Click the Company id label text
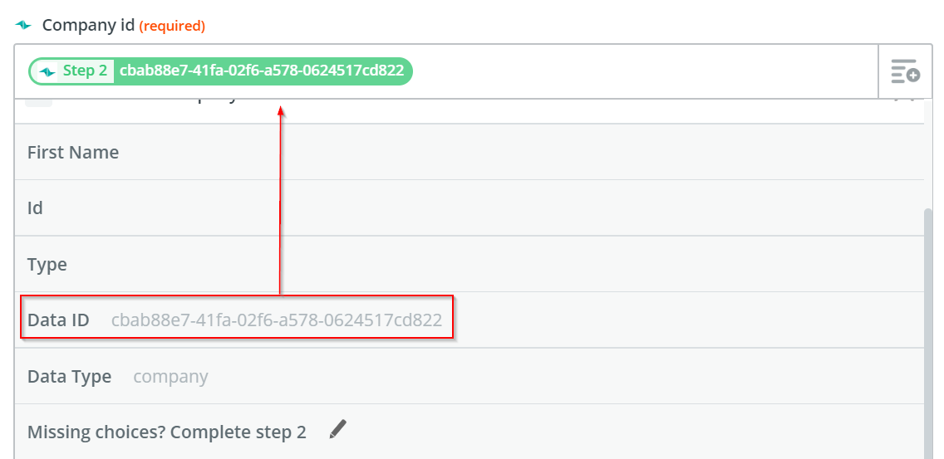944x459 pixels. point(88,25)
